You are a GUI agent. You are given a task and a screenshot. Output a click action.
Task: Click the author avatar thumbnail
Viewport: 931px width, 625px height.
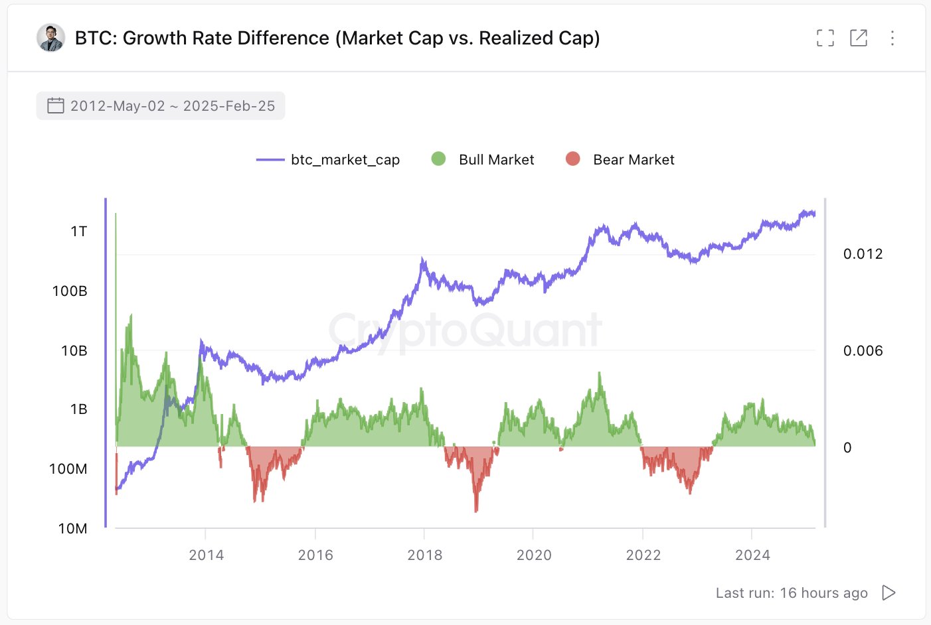pyautogui.click(x=50, y=38)
